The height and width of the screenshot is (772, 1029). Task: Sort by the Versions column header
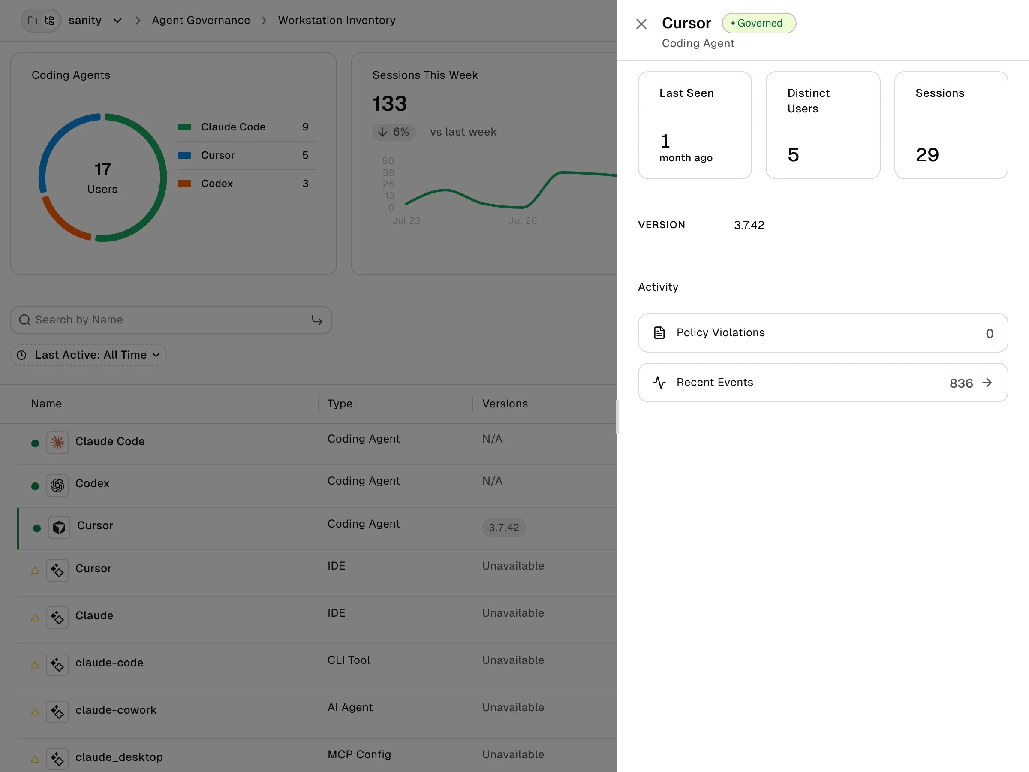pyautogui.click(x=505, y=404)
